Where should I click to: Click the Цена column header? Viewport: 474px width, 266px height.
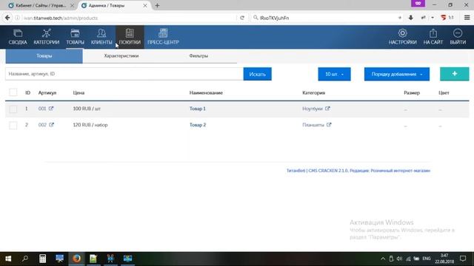(x=79, y=92)
